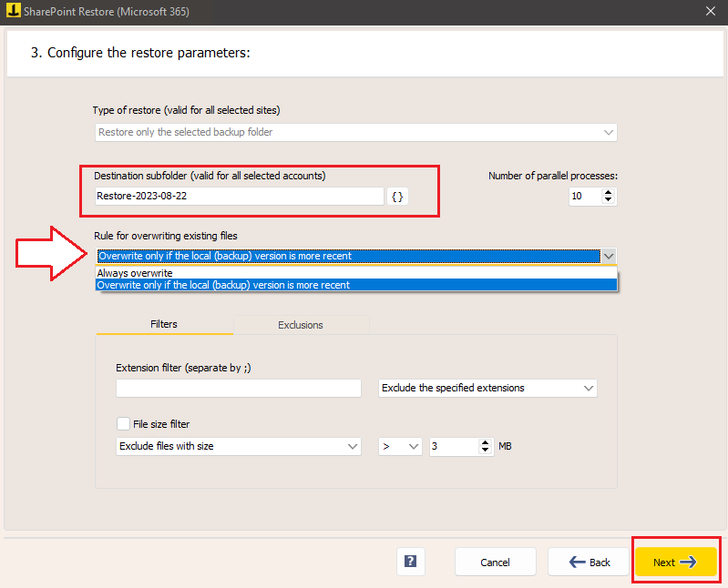This screenshot has width=728, height=588.
Task: Click the app logo in title bar
Action: (10, 11)
